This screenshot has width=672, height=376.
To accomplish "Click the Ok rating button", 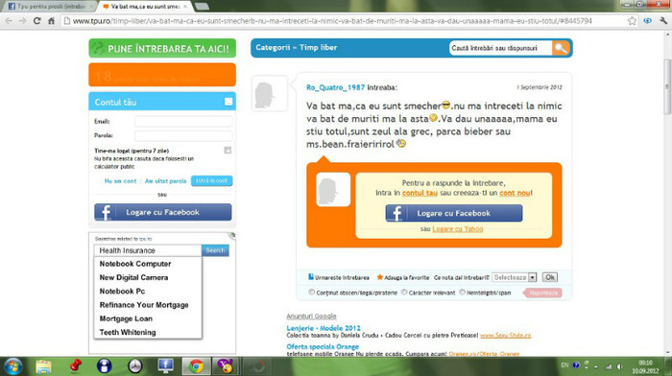I will (550, 277).
